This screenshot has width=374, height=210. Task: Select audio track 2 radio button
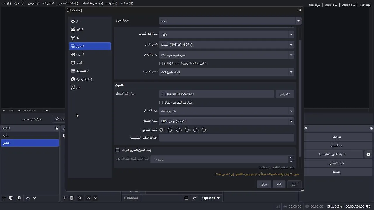pos(169,130)
